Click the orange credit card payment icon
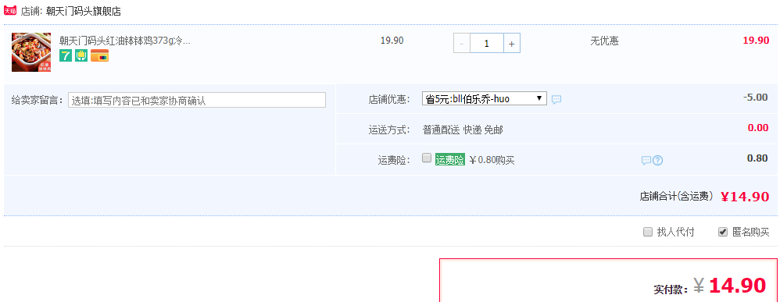The width and height of the screenshot is (780, 302). 99,55
